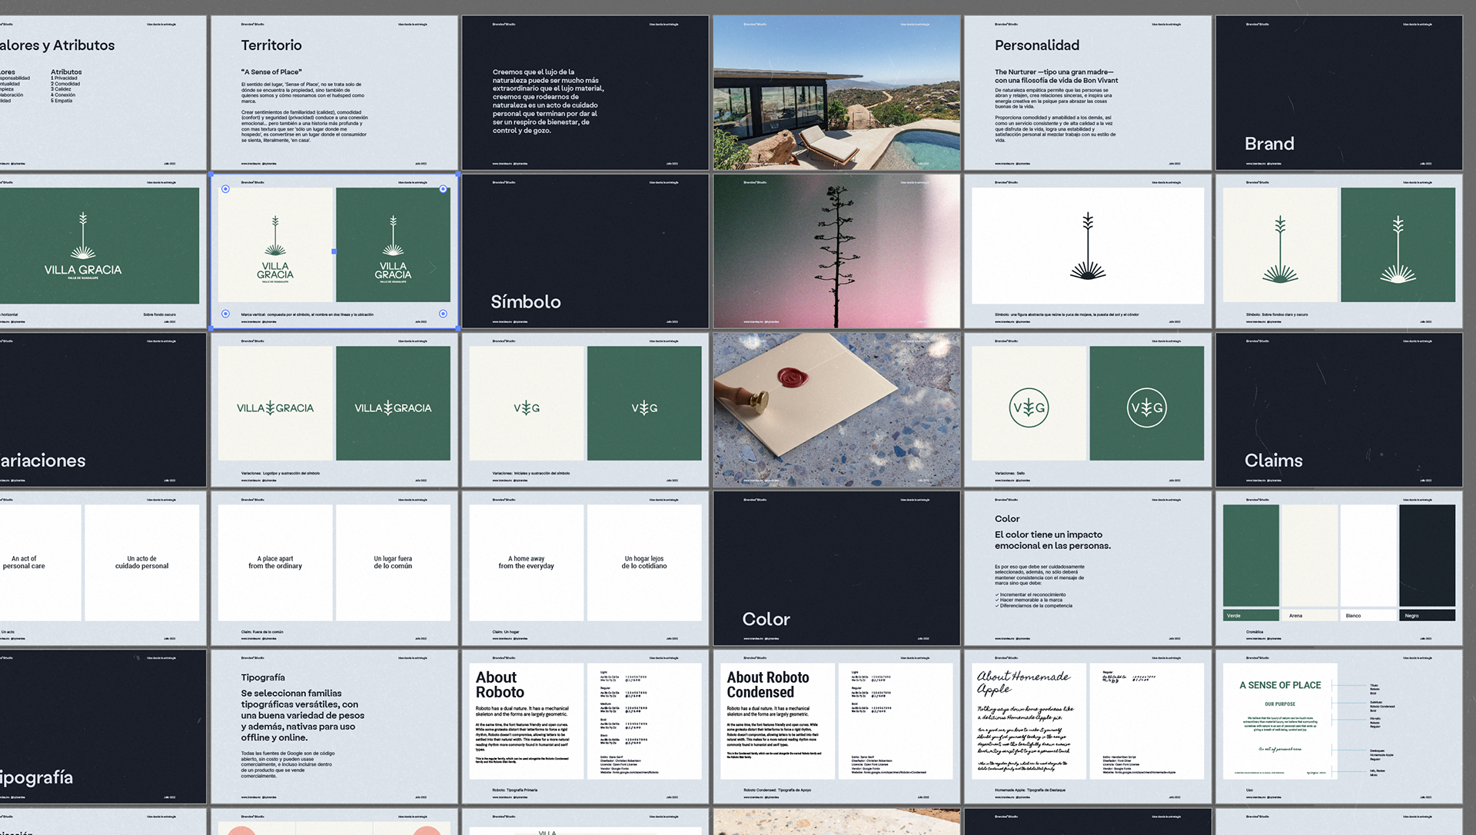Select the dark Brand section slide

click(x=1338, y=92)
